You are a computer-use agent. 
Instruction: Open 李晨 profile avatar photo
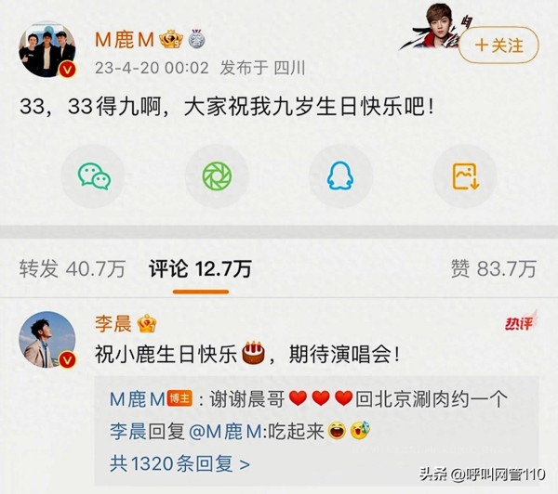pyautogui.click(x=47, y=340)
